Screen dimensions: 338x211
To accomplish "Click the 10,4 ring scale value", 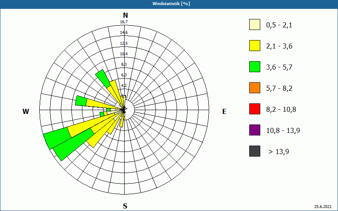I will tap(124, 54).
